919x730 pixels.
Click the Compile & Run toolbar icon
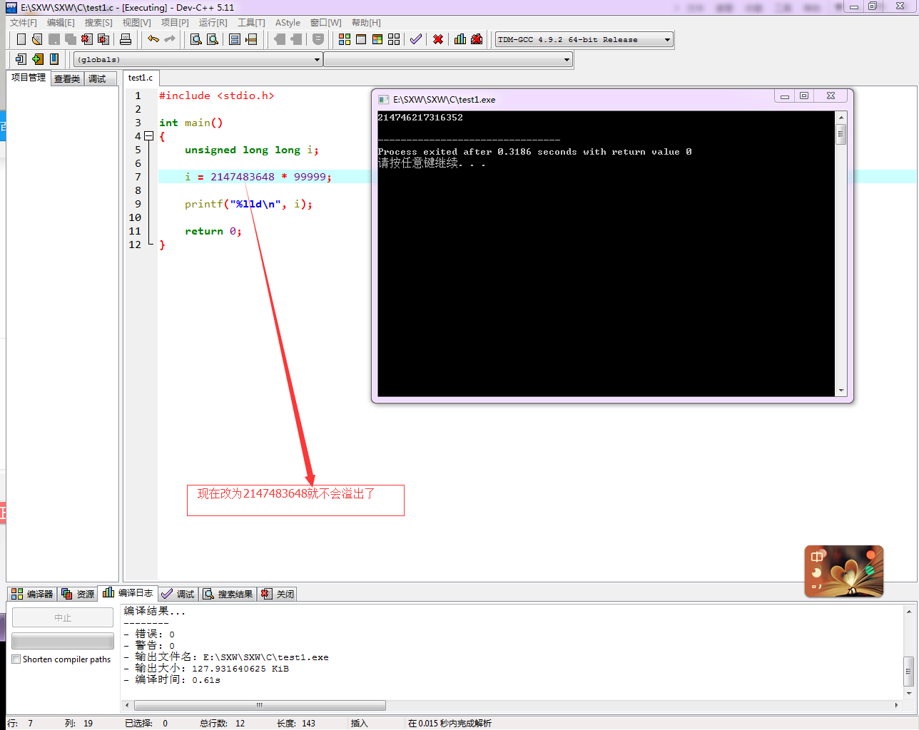point(377,39)
